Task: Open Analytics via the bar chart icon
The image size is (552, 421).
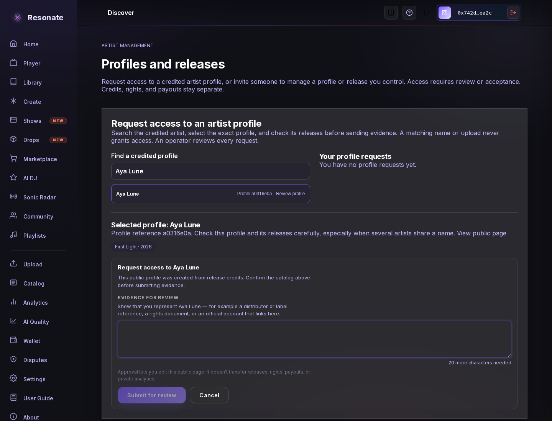Action: (13, 302)
